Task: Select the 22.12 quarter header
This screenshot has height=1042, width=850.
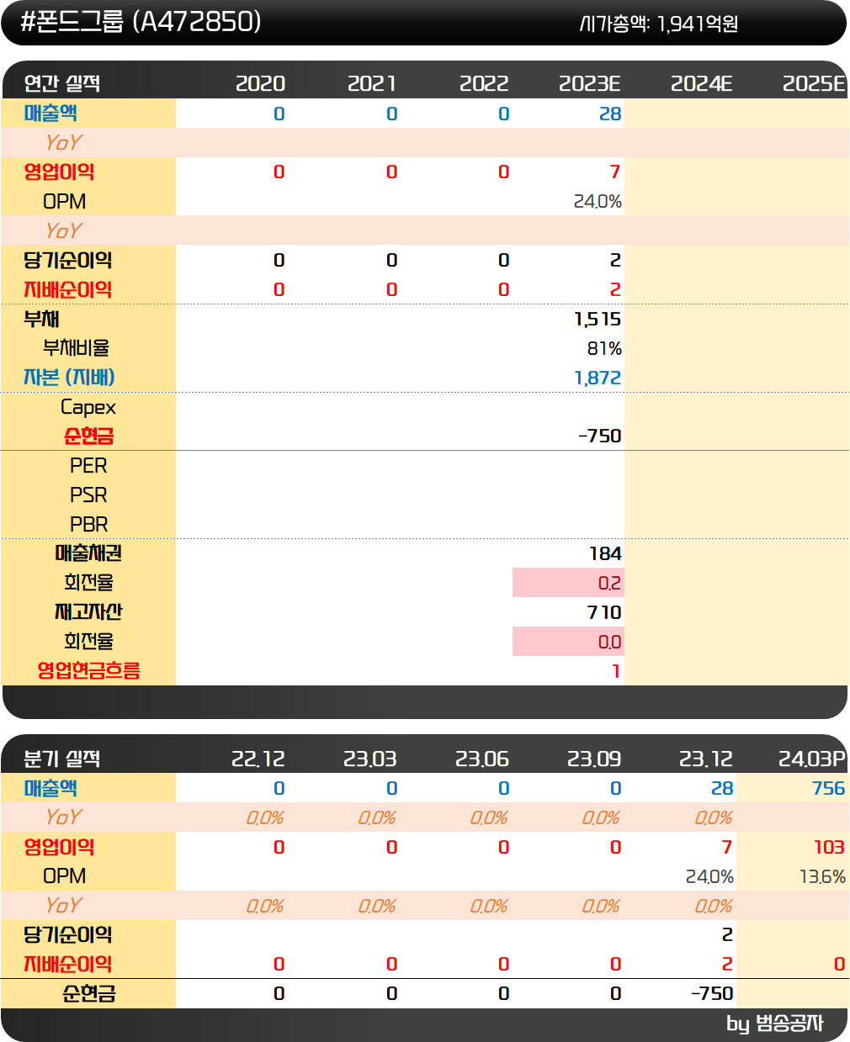Action: 258,759
